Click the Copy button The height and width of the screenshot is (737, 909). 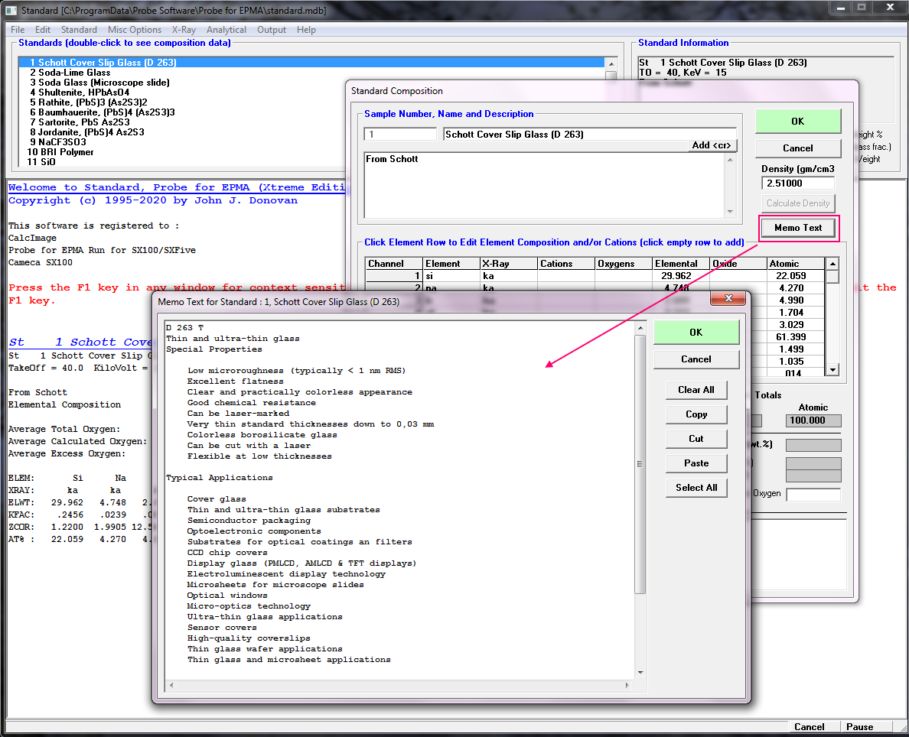click(x=696, y=414)
